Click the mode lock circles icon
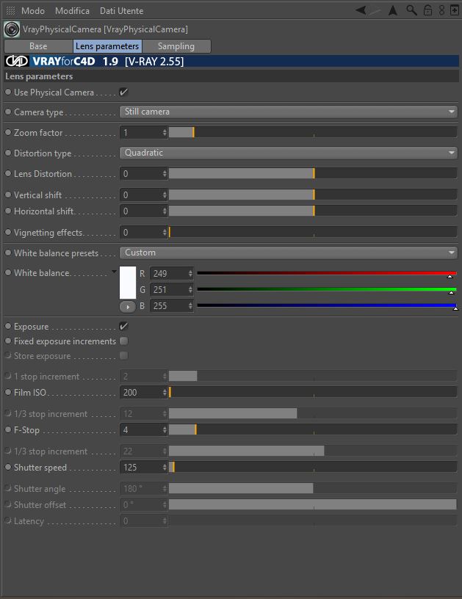The width and height of the screenshot is (462, 599). [441, 10]
